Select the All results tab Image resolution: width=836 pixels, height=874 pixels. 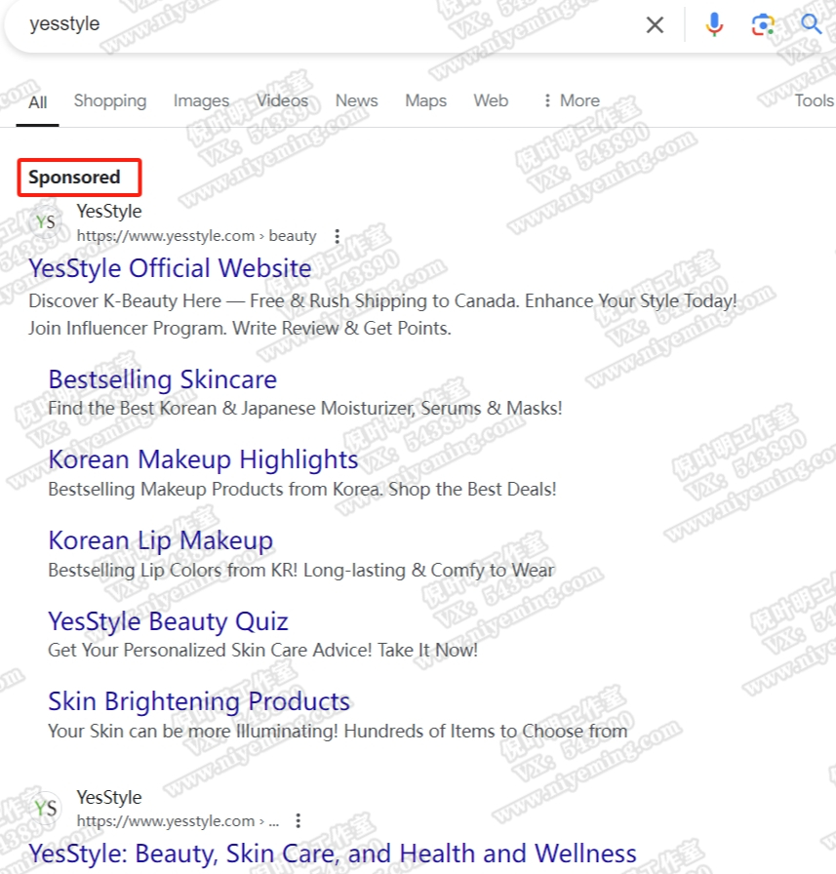tap(37, 102)
